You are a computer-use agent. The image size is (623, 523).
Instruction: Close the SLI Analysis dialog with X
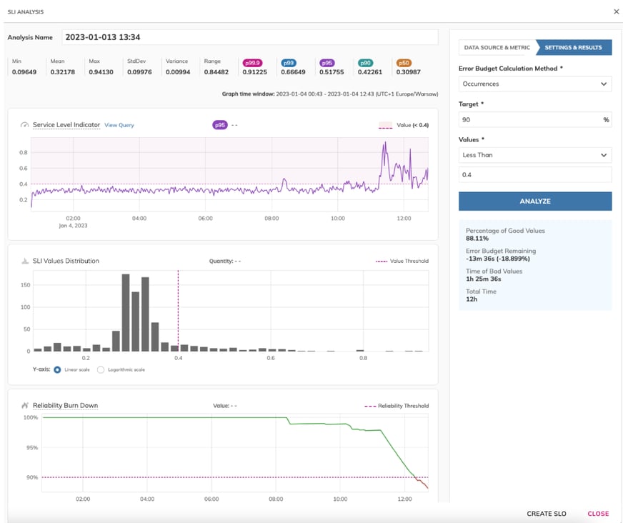point(617,11)
